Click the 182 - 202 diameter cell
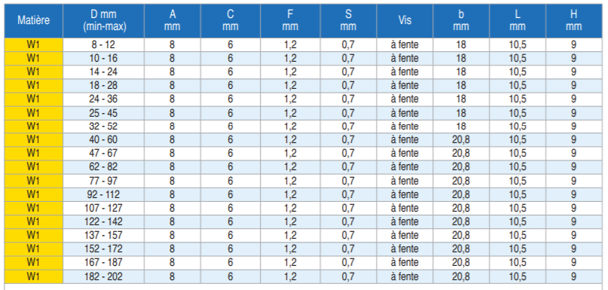This screenshot has width=608, height=290. (103, 276)
